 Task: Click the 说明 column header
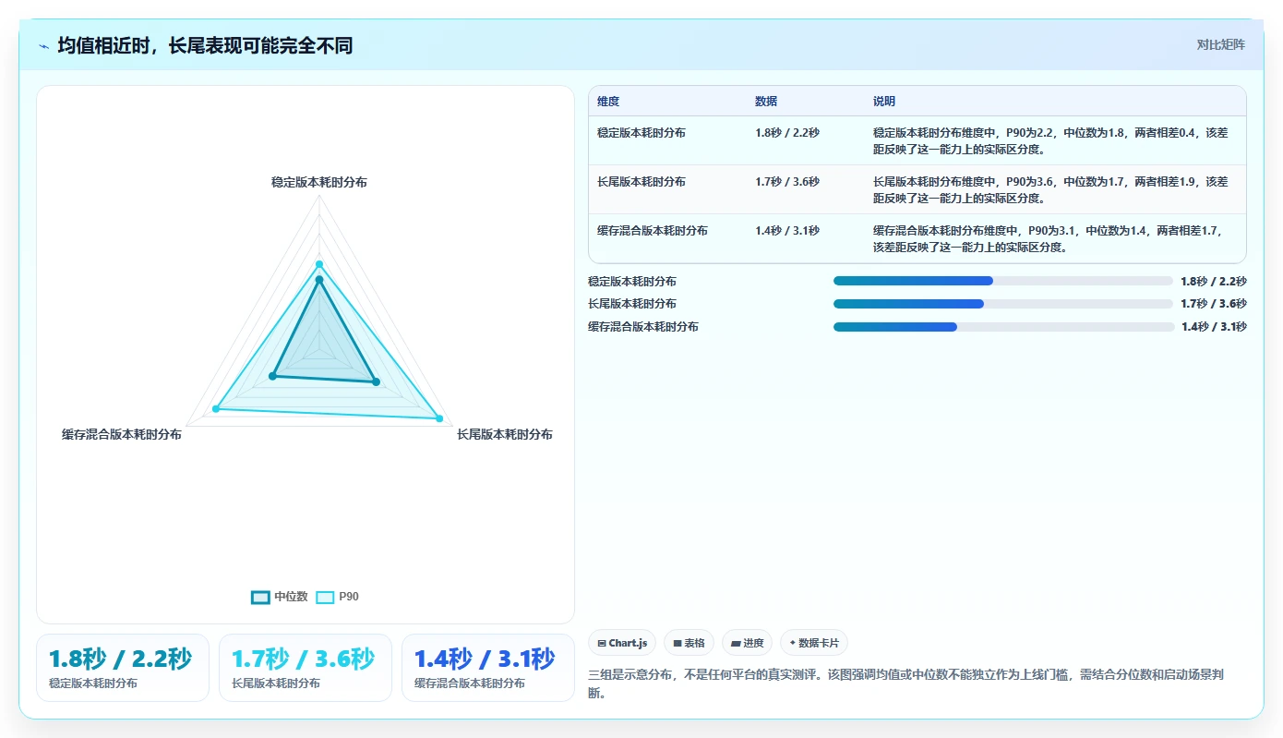pos(884,102)
